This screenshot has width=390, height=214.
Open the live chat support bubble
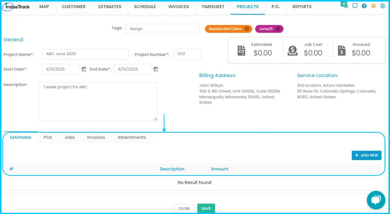click(x=376, y=200)
